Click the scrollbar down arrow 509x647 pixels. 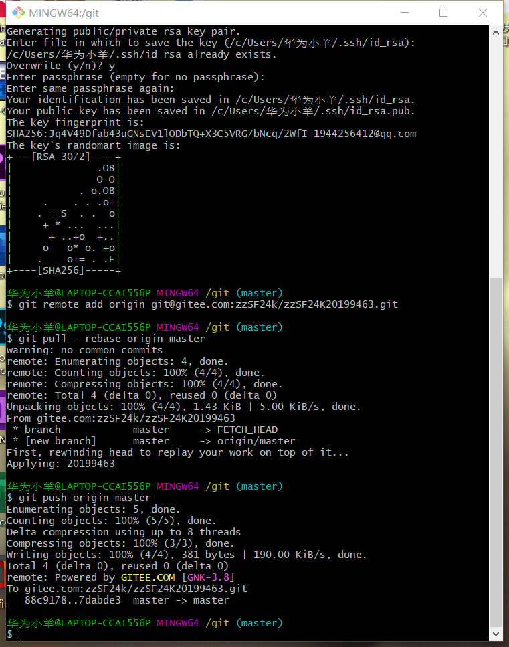496,634
